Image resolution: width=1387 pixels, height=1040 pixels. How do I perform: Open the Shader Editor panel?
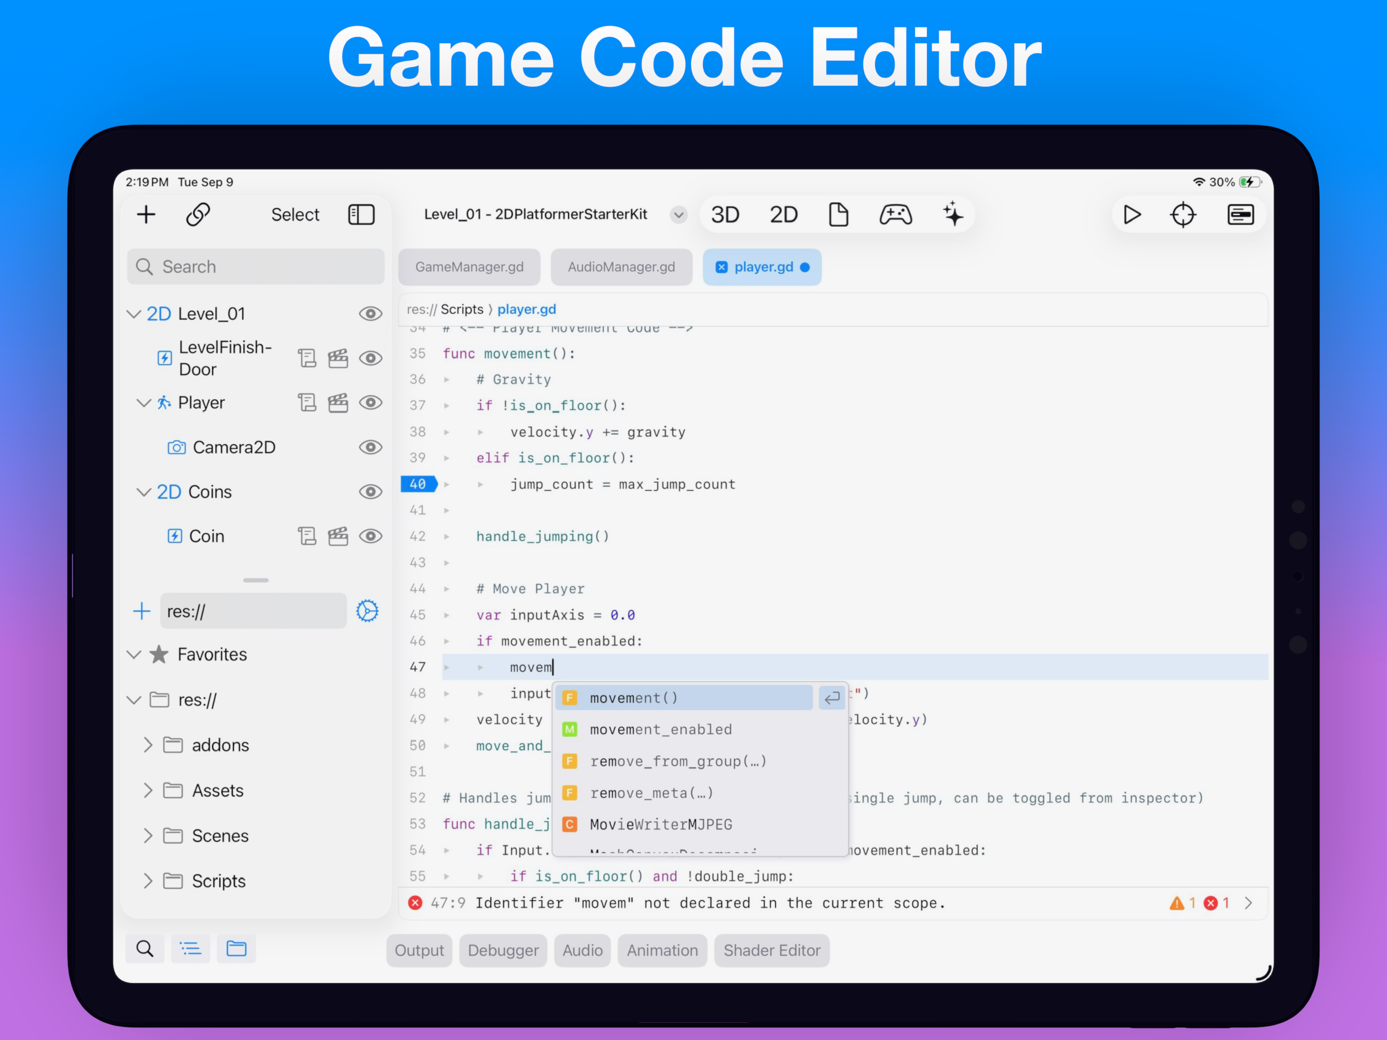tap(772, 950)
